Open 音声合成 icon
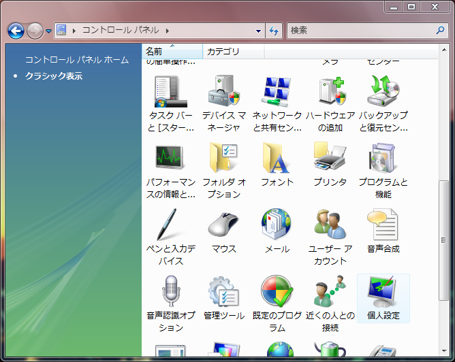This screenshot has width=455, height=362. [x=382, y=225]
